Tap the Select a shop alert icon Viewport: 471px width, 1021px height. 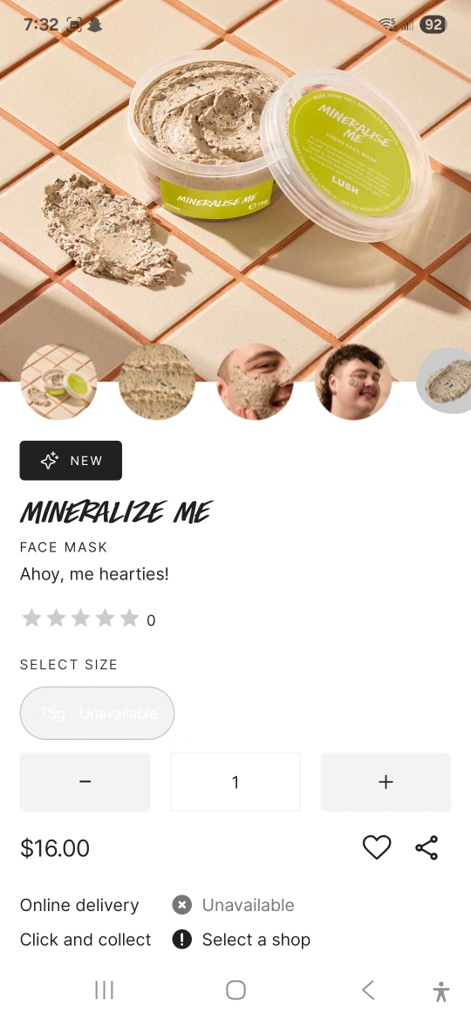coord(182,940)
